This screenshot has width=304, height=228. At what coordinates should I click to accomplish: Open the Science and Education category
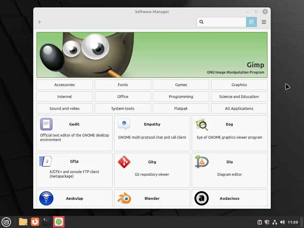[239, 96]
